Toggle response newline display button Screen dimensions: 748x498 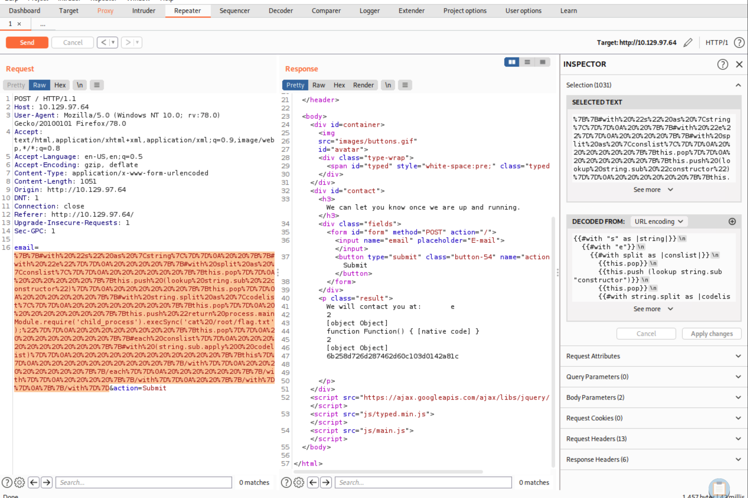[388, 85]
